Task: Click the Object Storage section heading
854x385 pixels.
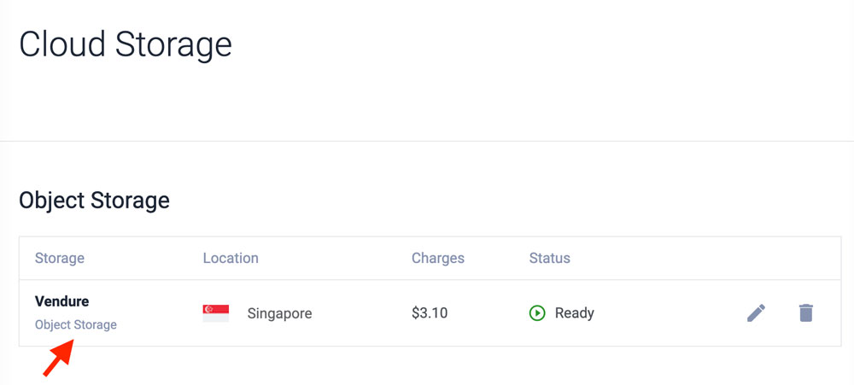Action: tap(94, 201)
